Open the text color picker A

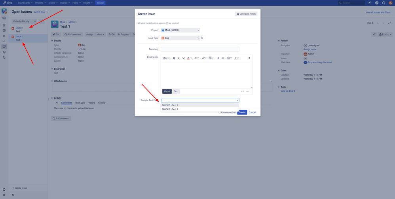tap(188, 58)
